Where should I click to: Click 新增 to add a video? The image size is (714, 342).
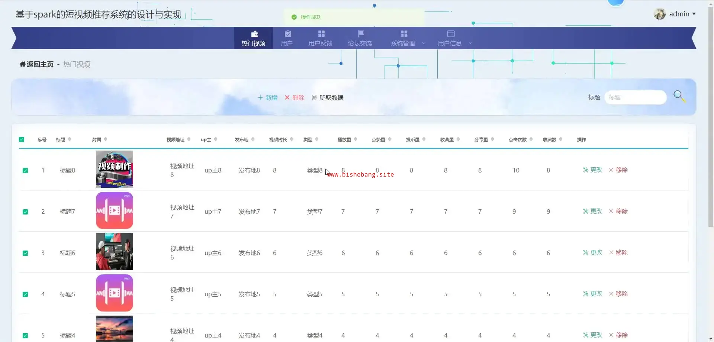(268, 97)
